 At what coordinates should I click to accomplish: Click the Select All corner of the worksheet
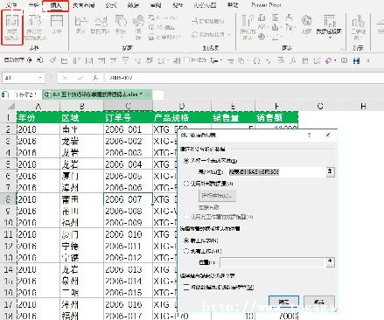click(10, 106)
